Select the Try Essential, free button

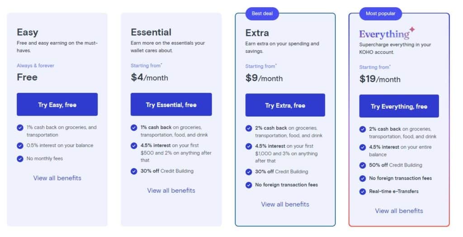coord(171,104)
